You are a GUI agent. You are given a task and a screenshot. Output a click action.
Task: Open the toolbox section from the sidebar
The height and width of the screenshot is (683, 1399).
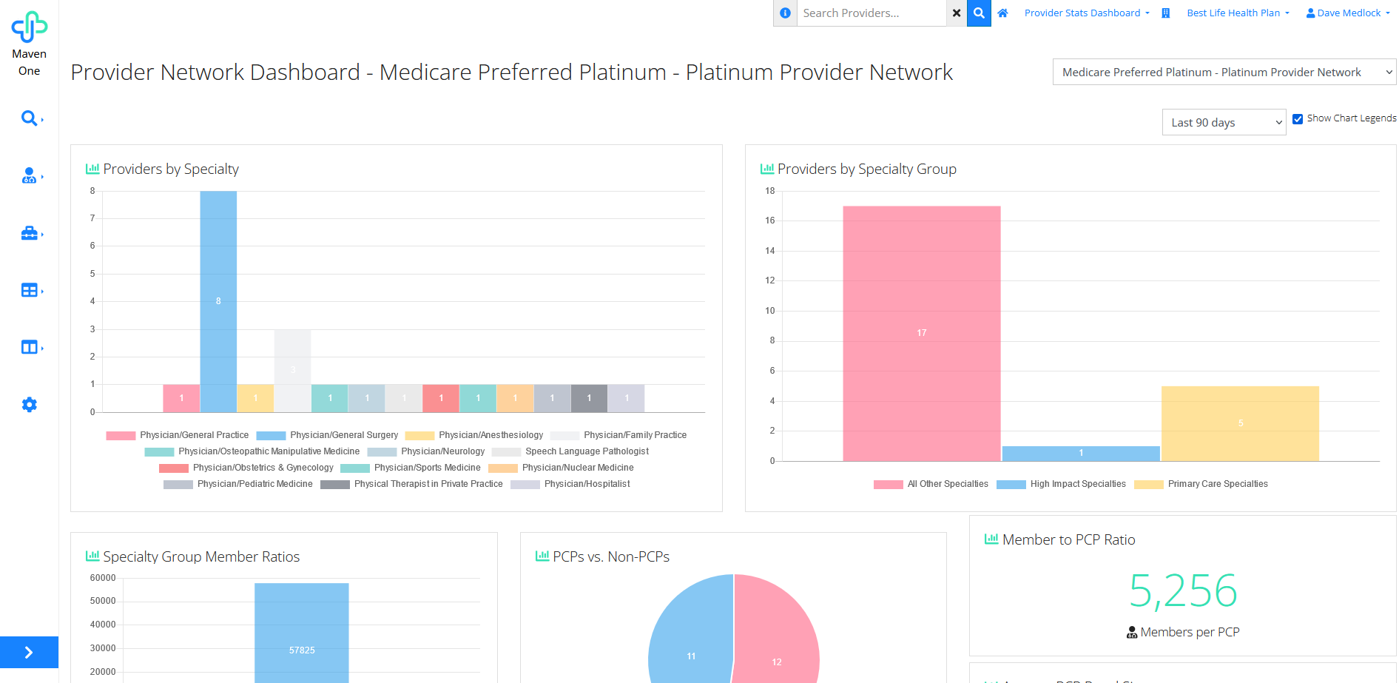(x=29, y=233)
